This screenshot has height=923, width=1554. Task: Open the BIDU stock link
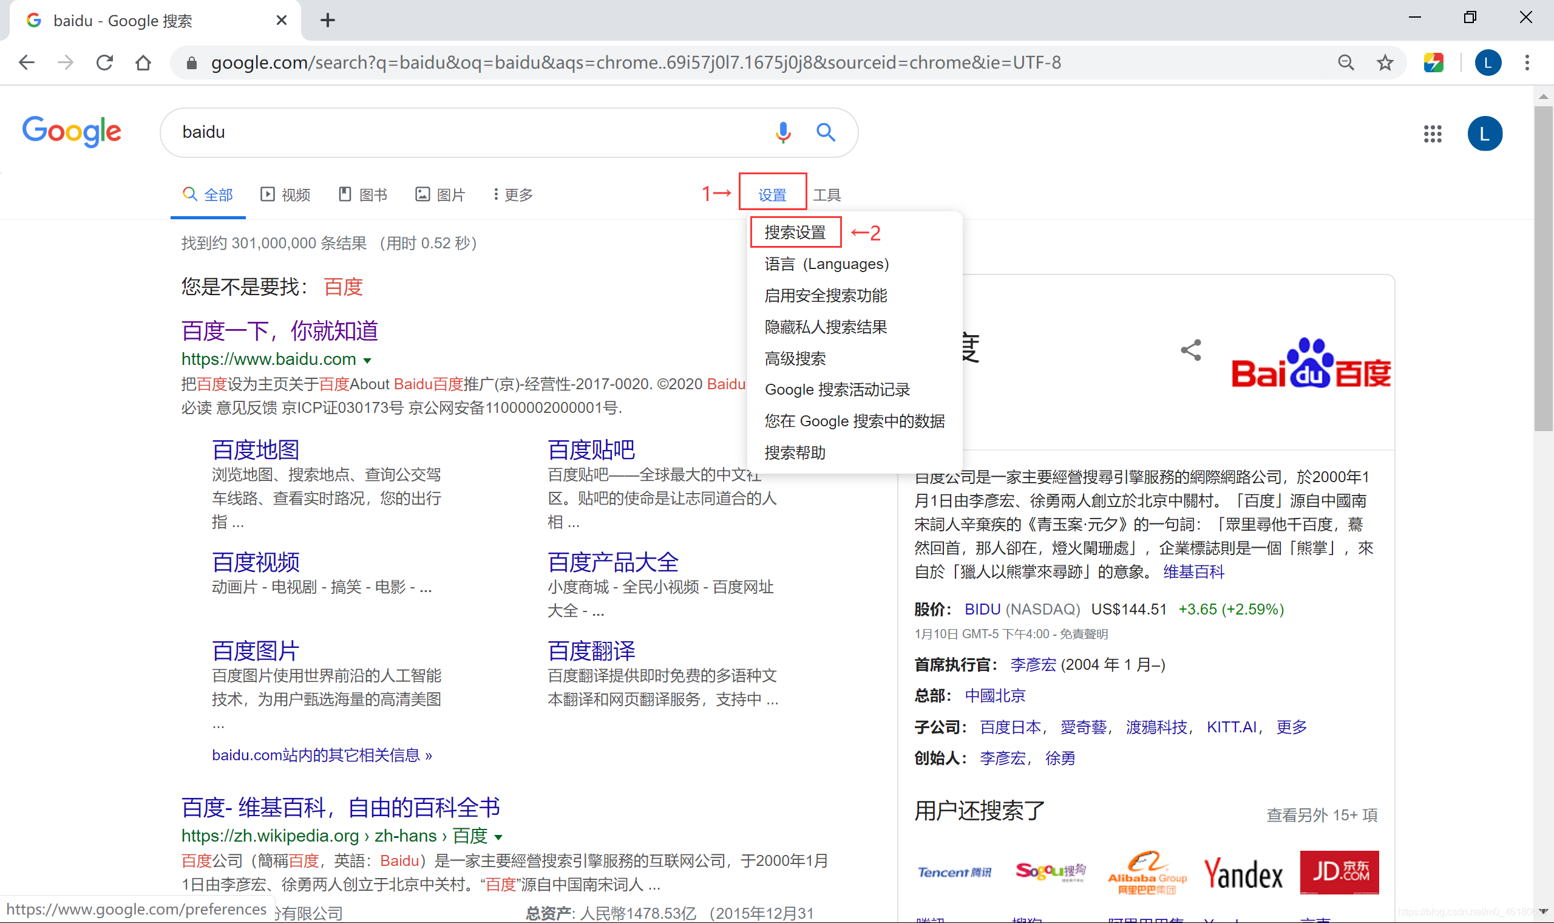[982, 609]
